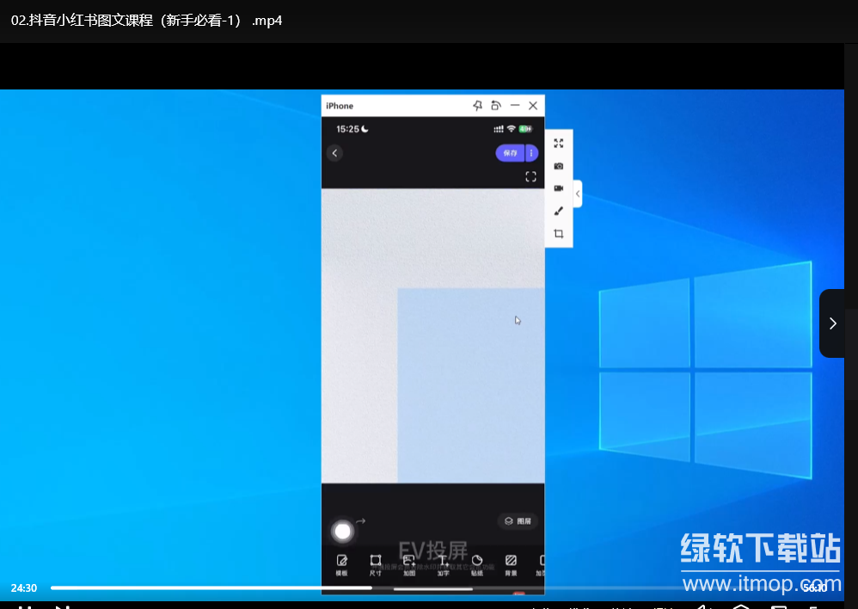Viewport: 858px width, 609px height.
Task: Open the 模板 template tab
Action: click(x=341, y=564)
